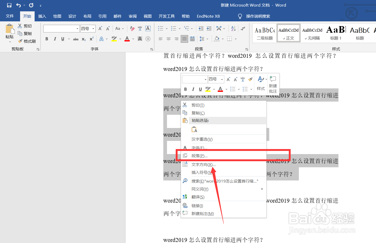
Task: Toggle bold in the ribbon
Action: click(47, 39)
